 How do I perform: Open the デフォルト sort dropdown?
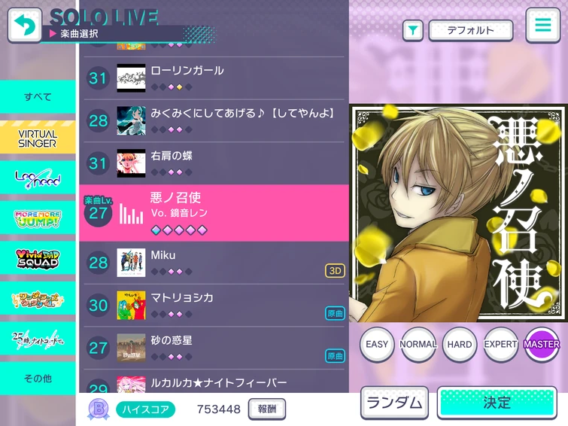470,30
